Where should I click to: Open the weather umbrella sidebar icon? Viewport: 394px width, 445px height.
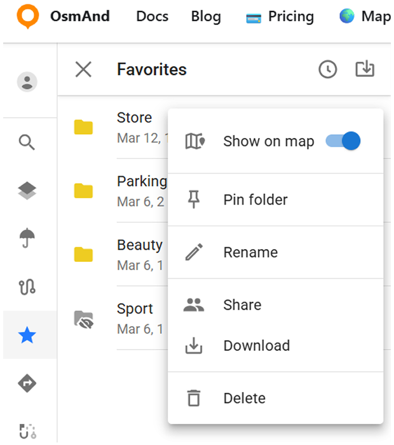coord(27,239)
